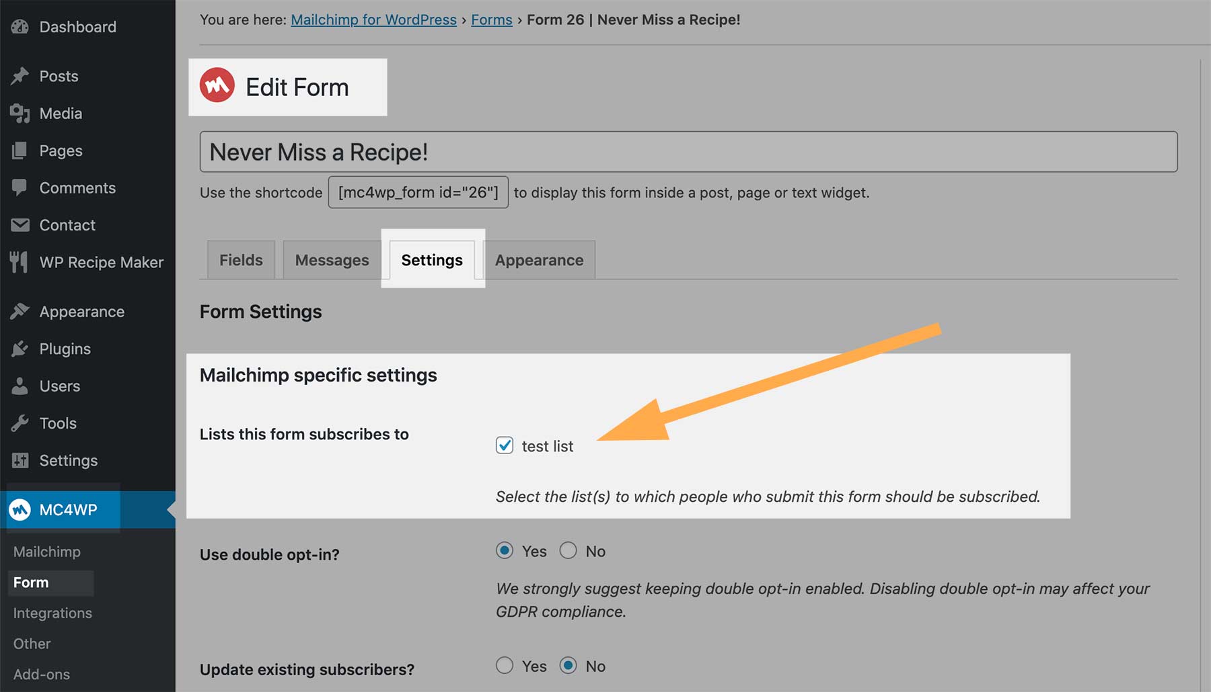Uncheck the "test list" checkbox
Image resolution: width=1211 pixels, height=692 pixels.
tap(505, 445)
